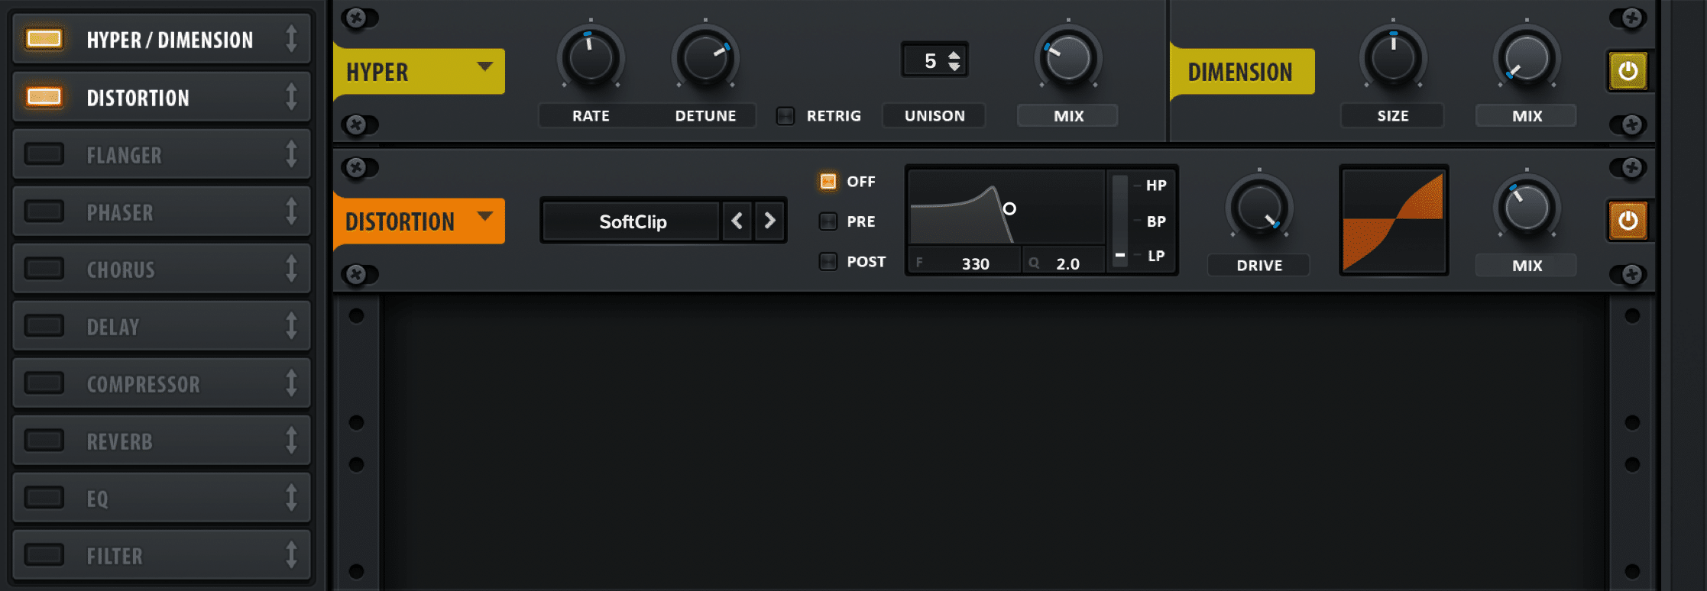The width and height of the screenshot is (1707, 591).
Task: Select the Off filter routing option
Action: point(828,181)
